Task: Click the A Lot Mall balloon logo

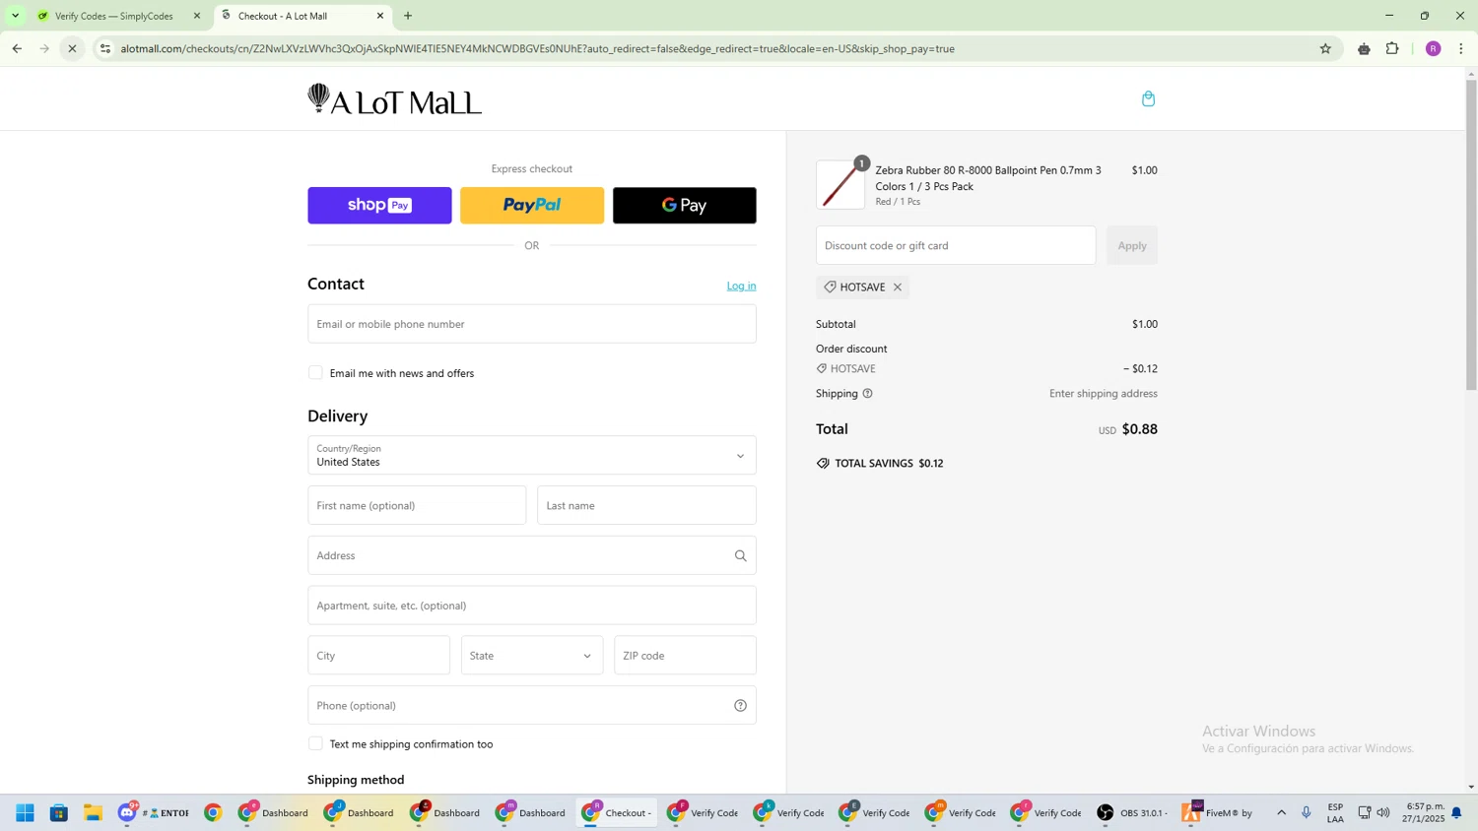Action: pyautogui.click(x=394, y=99)
